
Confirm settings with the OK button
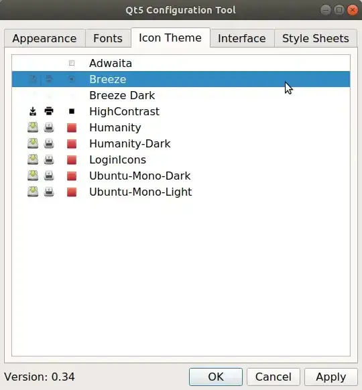[x=216, y=377]
